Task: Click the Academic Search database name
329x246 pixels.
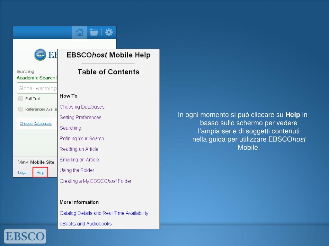Action: click(x=37, y=78)
